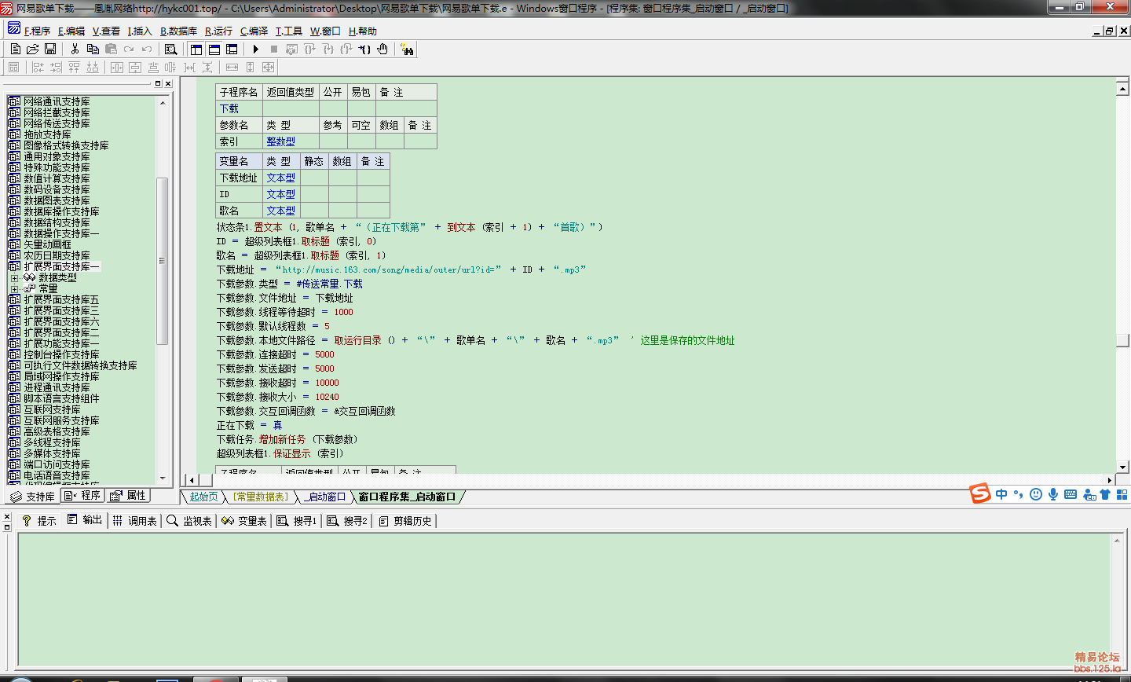Click the library tree vertical scrollbar thumb
This screenshot has height=682, width=1131.
tap(163, 261)
